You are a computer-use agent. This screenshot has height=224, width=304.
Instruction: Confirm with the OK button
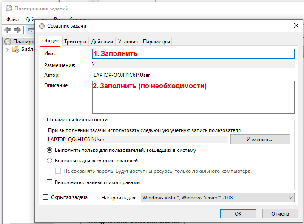tap(239, 213)
